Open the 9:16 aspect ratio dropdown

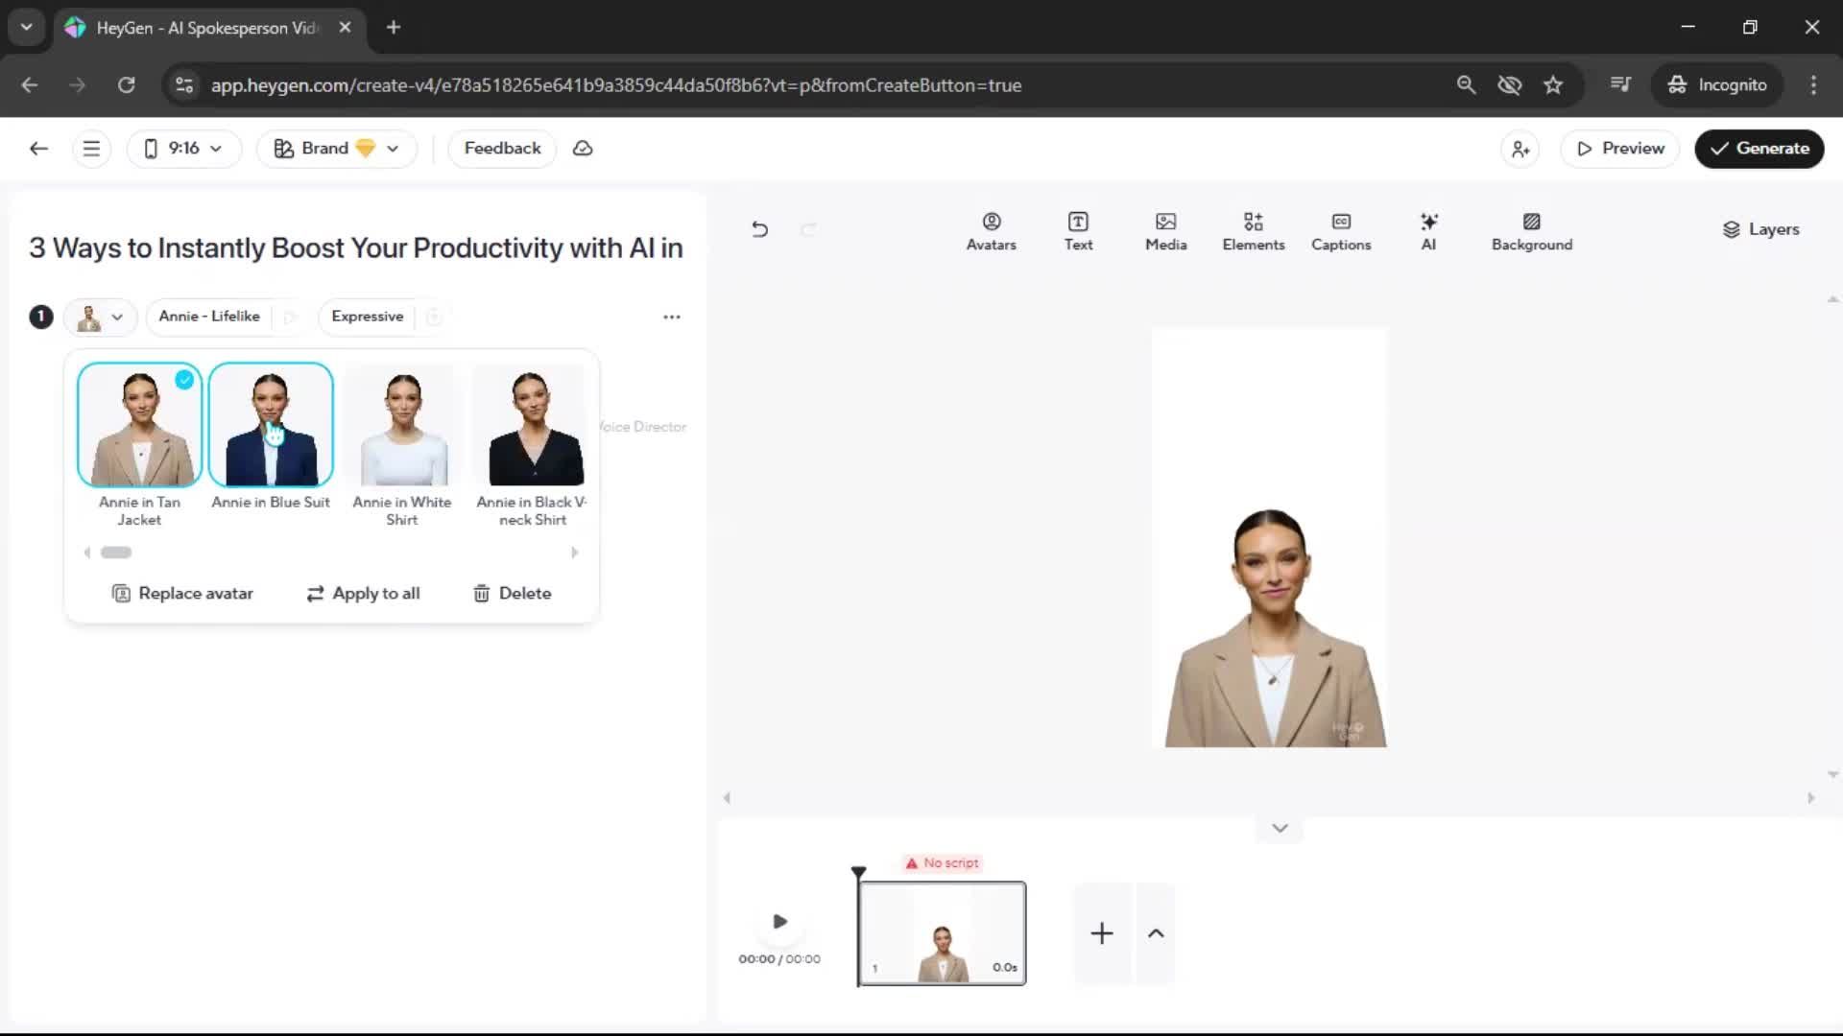[x=183, y=149]
